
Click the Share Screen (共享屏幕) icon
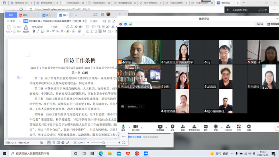[x=160, y=128]
